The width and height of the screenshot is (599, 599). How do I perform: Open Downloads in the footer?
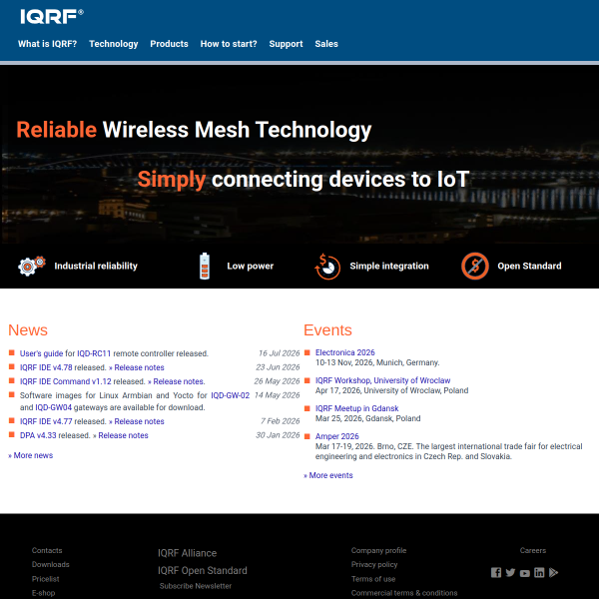tap(51, 564)
